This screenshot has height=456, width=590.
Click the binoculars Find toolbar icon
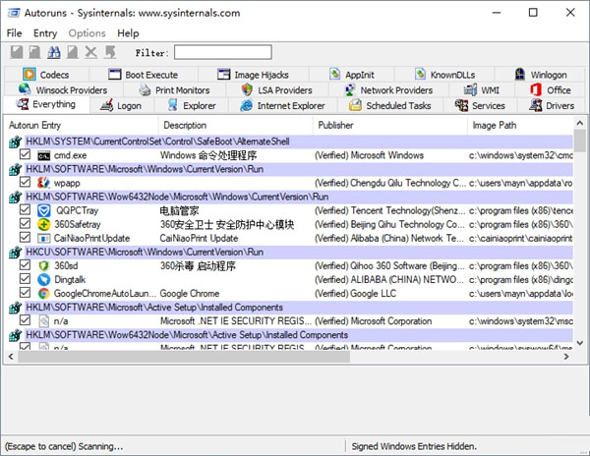tap(53, 52)
